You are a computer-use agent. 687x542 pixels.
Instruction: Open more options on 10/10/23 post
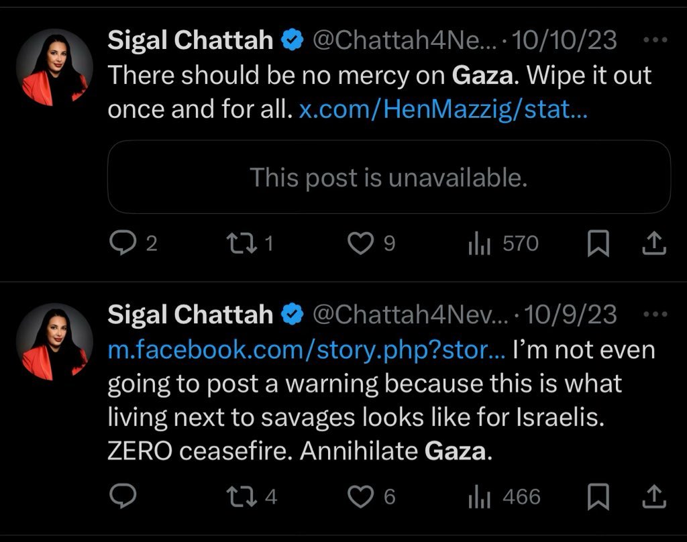pyautogui.click(x=655, y=40)
